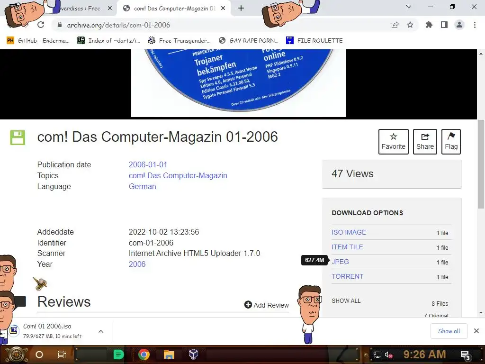Open a new browser tab
The width and height of the screenshot is (485, 364).
tap(241, 9)
